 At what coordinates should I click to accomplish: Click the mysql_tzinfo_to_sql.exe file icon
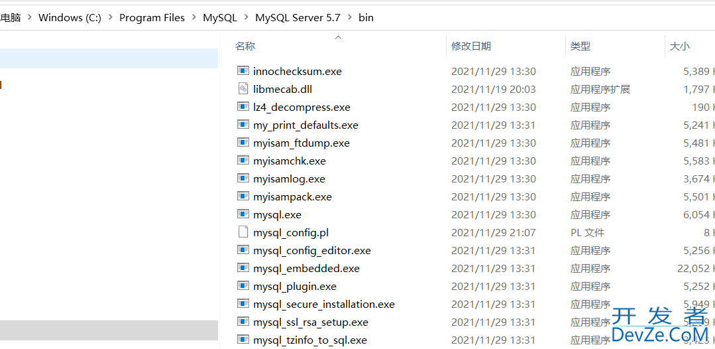tap(243, 340)
